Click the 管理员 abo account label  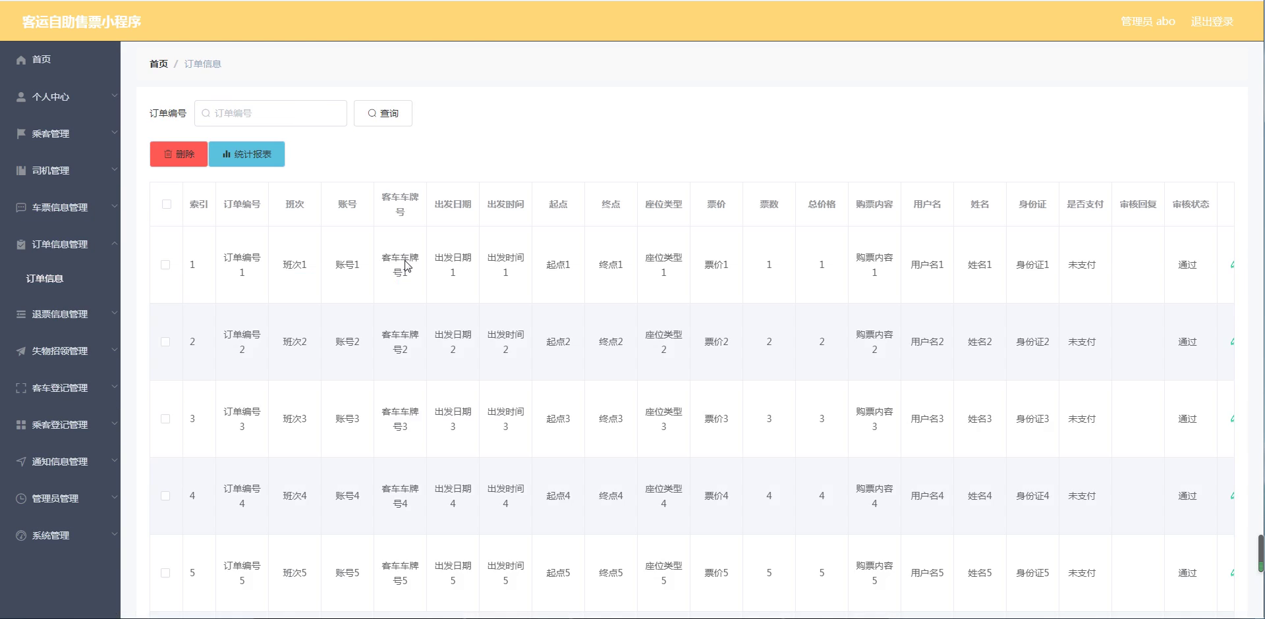[x=1148, y=22]
